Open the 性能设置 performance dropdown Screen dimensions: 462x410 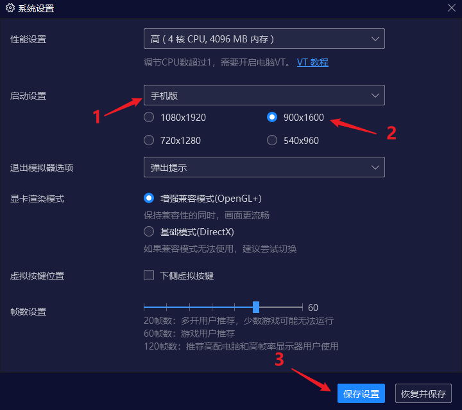264,39
